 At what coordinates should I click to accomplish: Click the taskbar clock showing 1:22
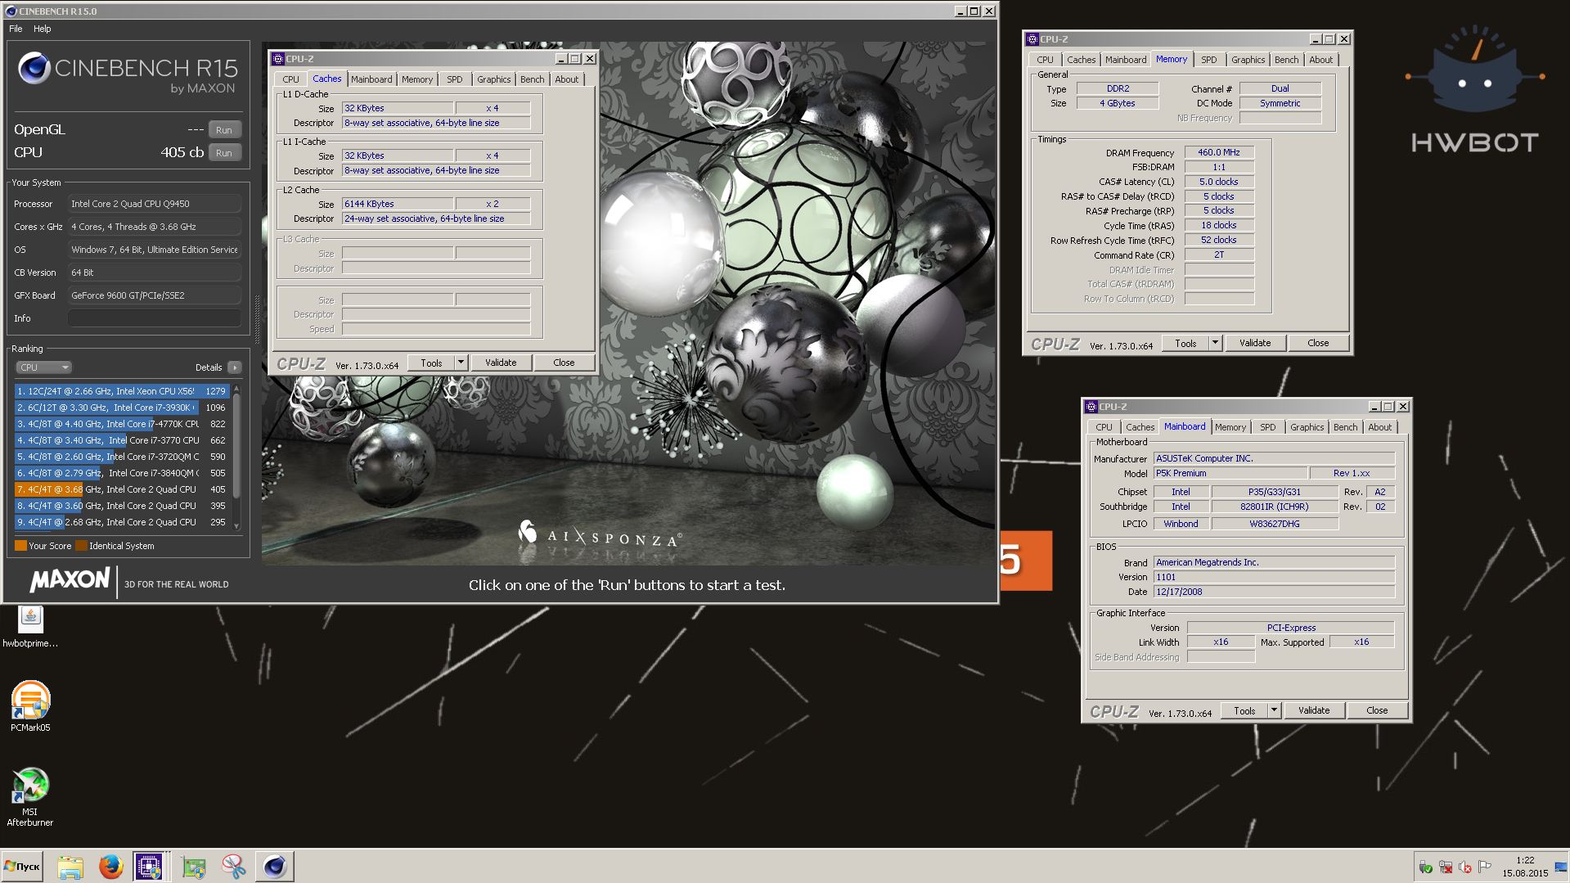coord(1525,867)
